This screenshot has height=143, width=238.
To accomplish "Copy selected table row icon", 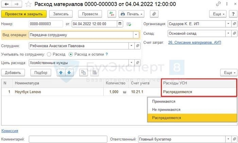I will pyautogui.click(x=84, y=73).
